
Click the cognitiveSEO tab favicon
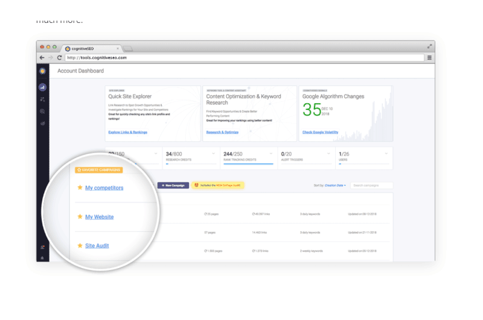pos(68,49)
